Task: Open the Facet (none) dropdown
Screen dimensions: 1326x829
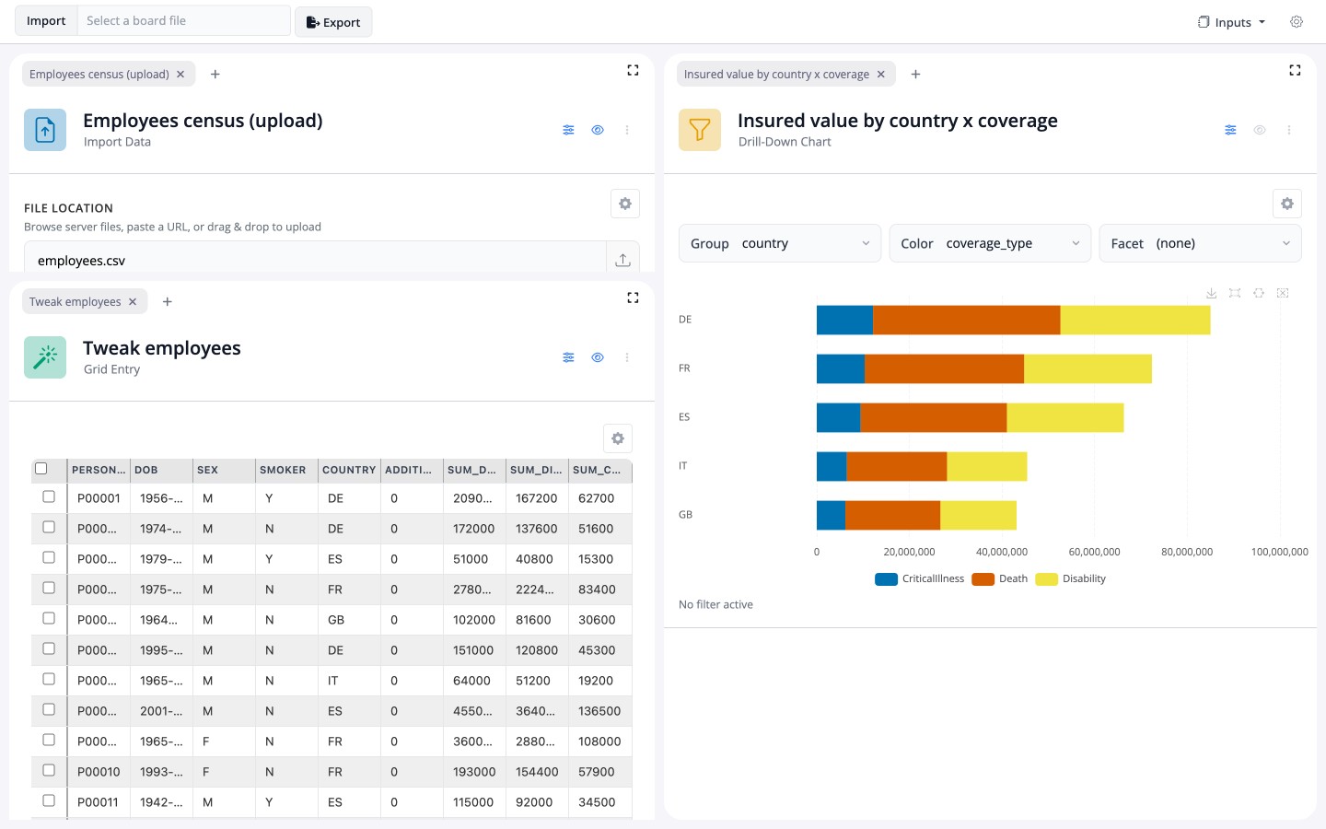Action: [x=1200, y=243]
